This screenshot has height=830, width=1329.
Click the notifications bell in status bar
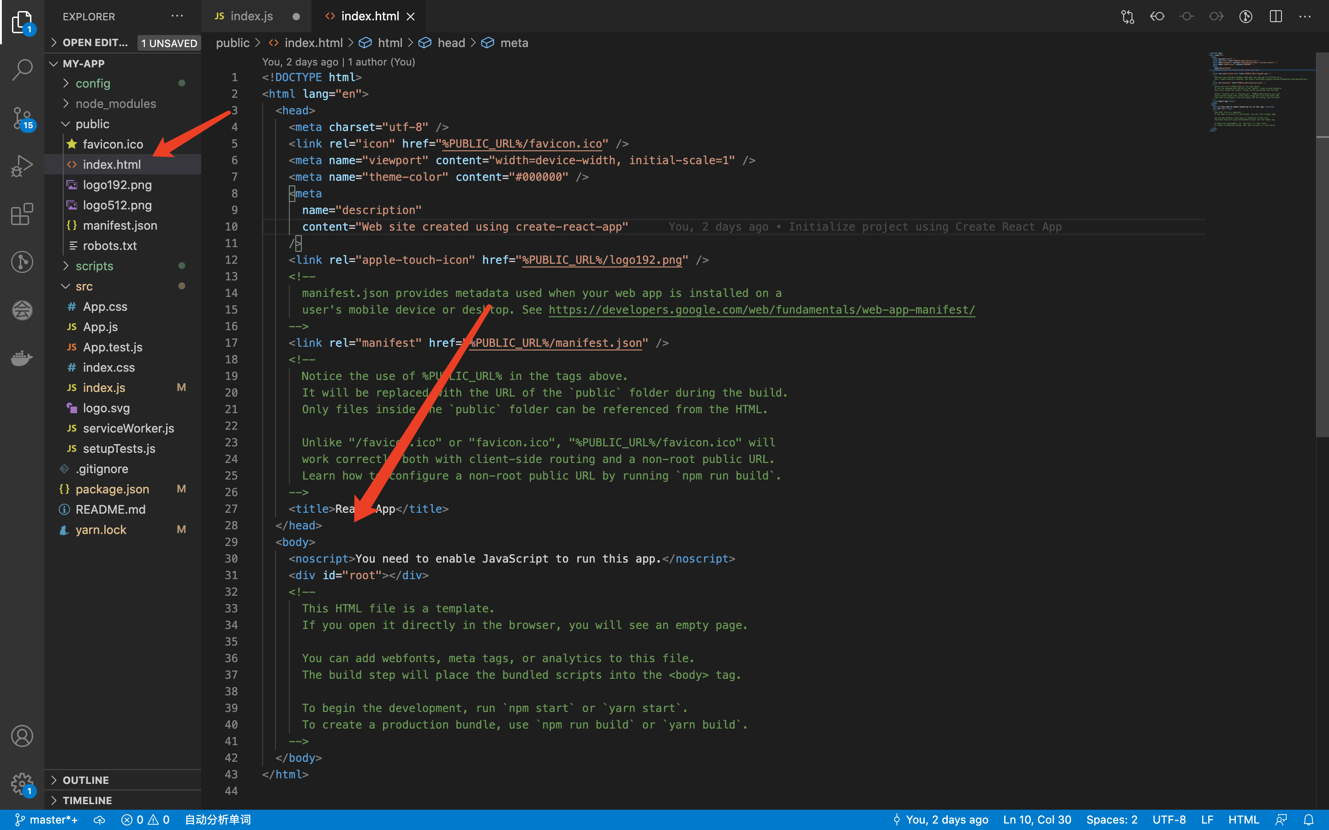(1309, 819)
